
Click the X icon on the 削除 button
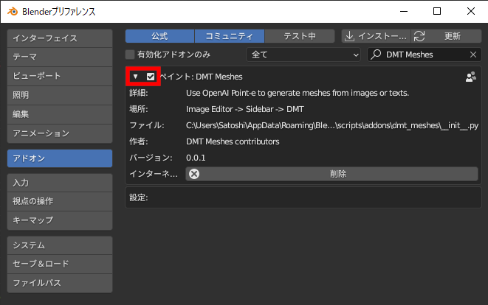pos(194,174)
